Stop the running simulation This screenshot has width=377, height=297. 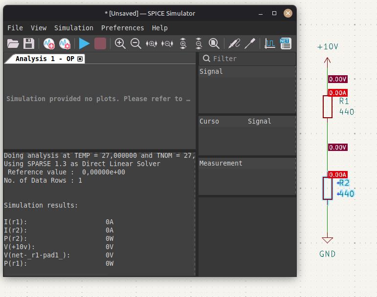click(x=100, y=43)
